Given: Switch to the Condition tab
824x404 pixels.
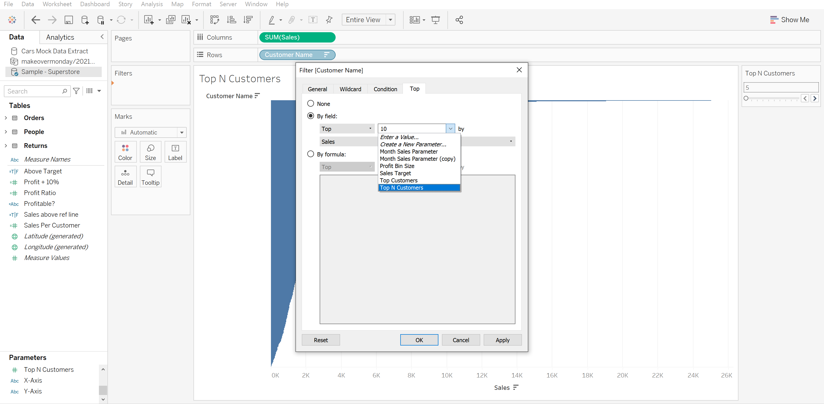Looking at the screenshot, I should [x=385, y=89].
